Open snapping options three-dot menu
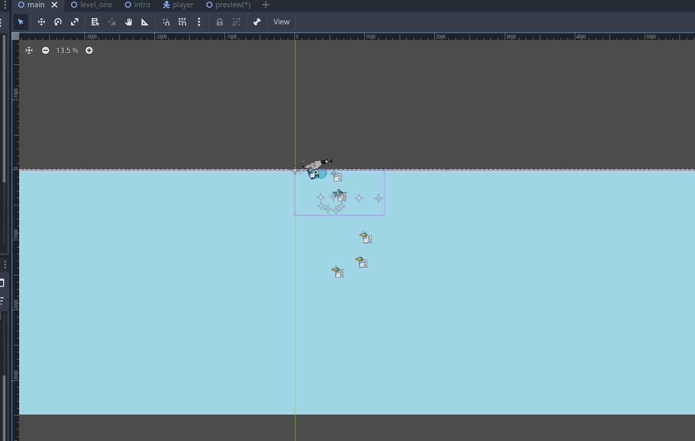The height and width of the screenshot is (441, 695). pyautogui.click(x=199, y=22)
